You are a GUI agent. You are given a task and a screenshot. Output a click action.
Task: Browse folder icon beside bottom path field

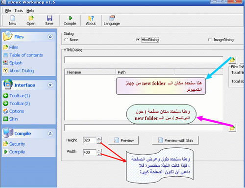click(x=232, y=128)
